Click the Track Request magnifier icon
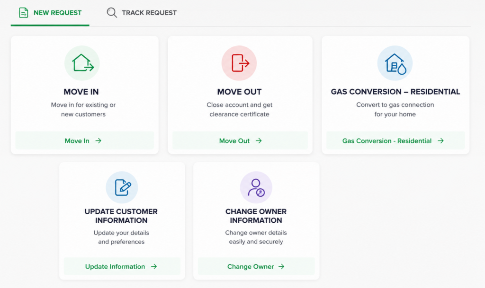 tap(112, 13)
